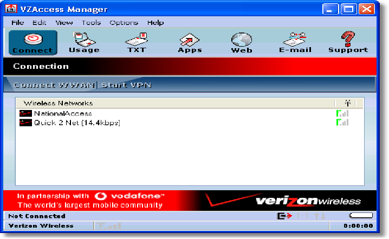Open the View menu
This screenshot has width=389, height=239.
coord(64,23)
